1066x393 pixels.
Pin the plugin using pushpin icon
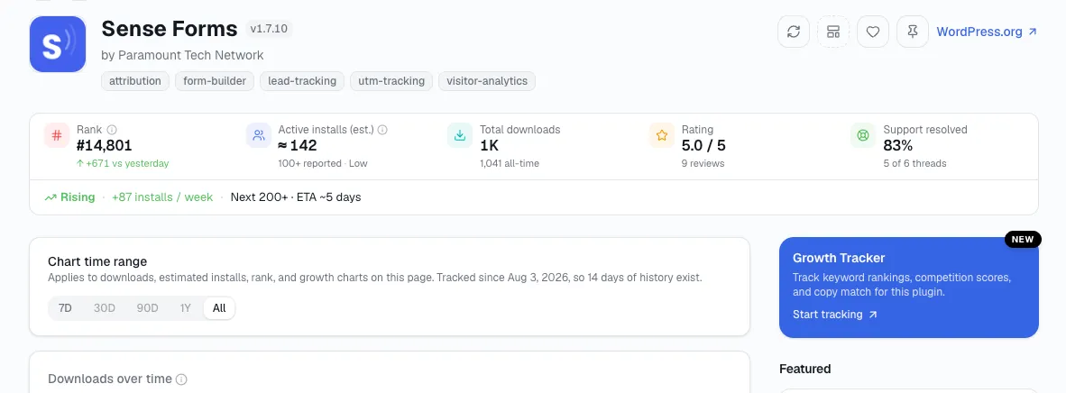(913, 32)
